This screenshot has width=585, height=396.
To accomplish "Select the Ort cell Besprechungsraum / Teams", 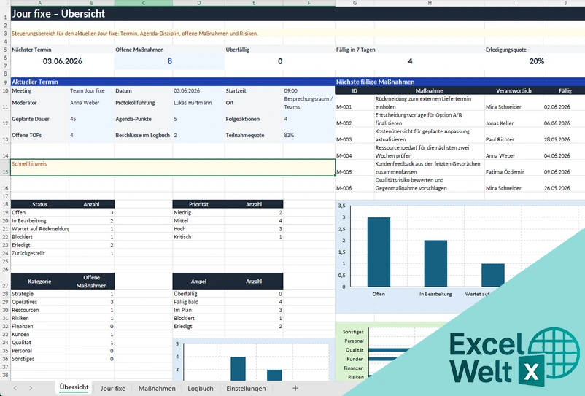I will point(309,103).
